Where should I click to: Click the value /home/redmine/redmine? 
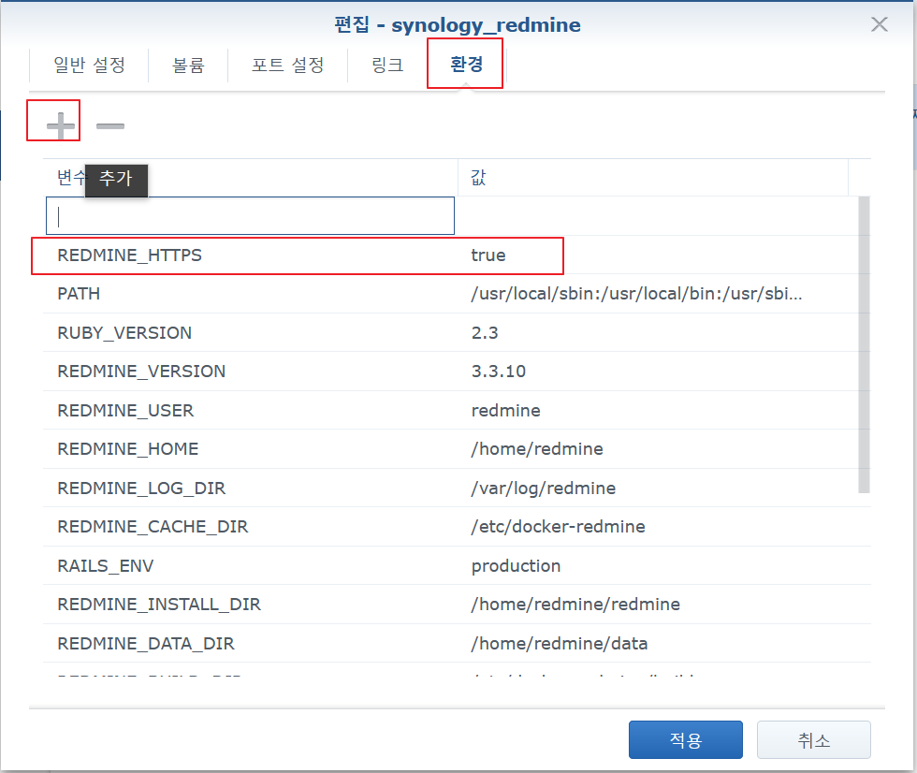(x=576, y=605)
